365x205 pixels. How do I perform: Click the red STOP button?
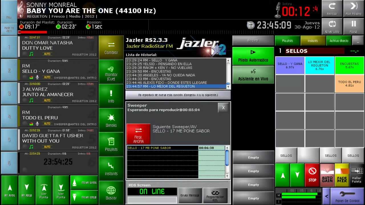coord(312,175)
